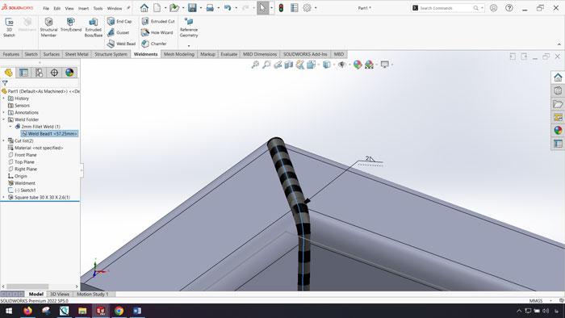Print the document
Screen dimensions: 565x318
coord(210,7)
